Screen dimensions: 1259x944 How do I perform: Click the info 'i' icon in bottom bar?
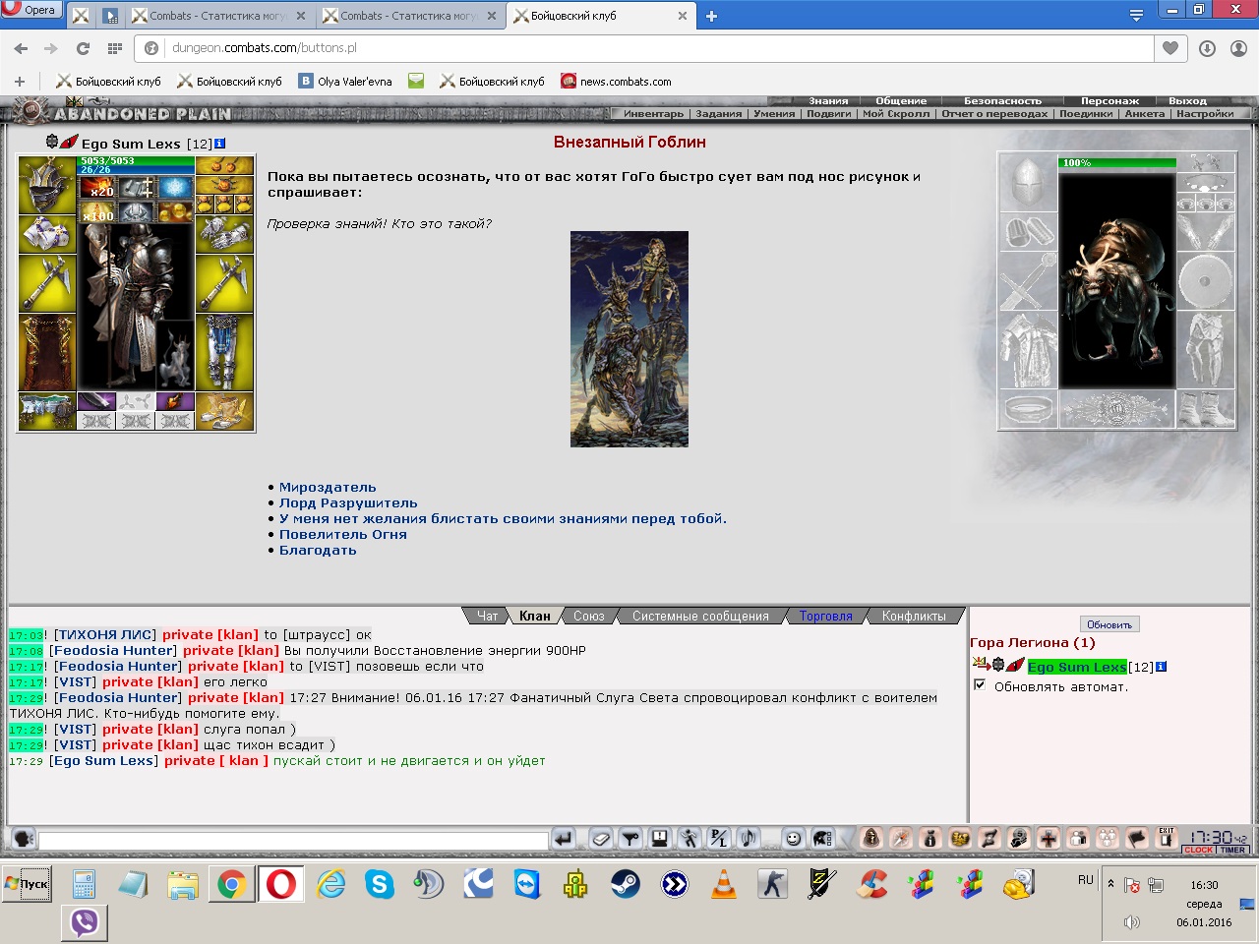point(930,839)
